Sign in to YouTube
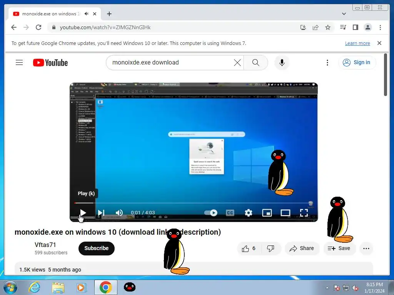 coord(357,63)
